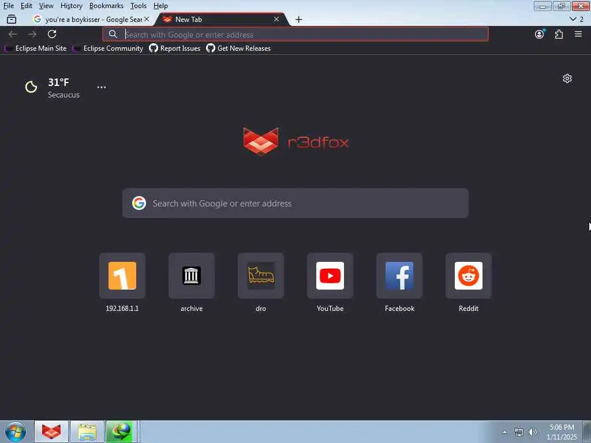
Task: Click the r3dfox logo
Action: point(296,142)
